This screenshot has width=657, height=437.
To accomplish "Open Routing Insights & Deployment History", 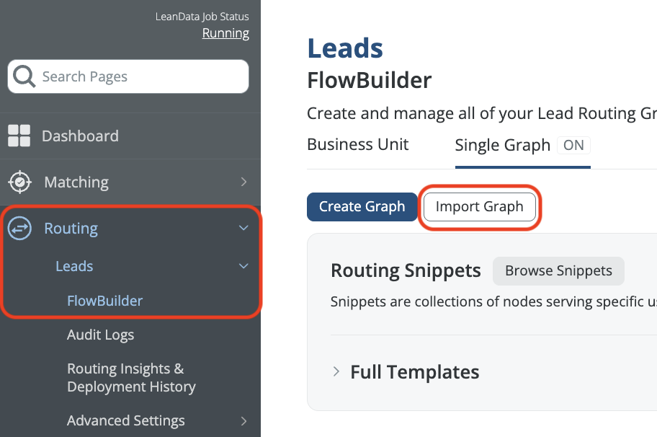I will click(x=131, y=378).
